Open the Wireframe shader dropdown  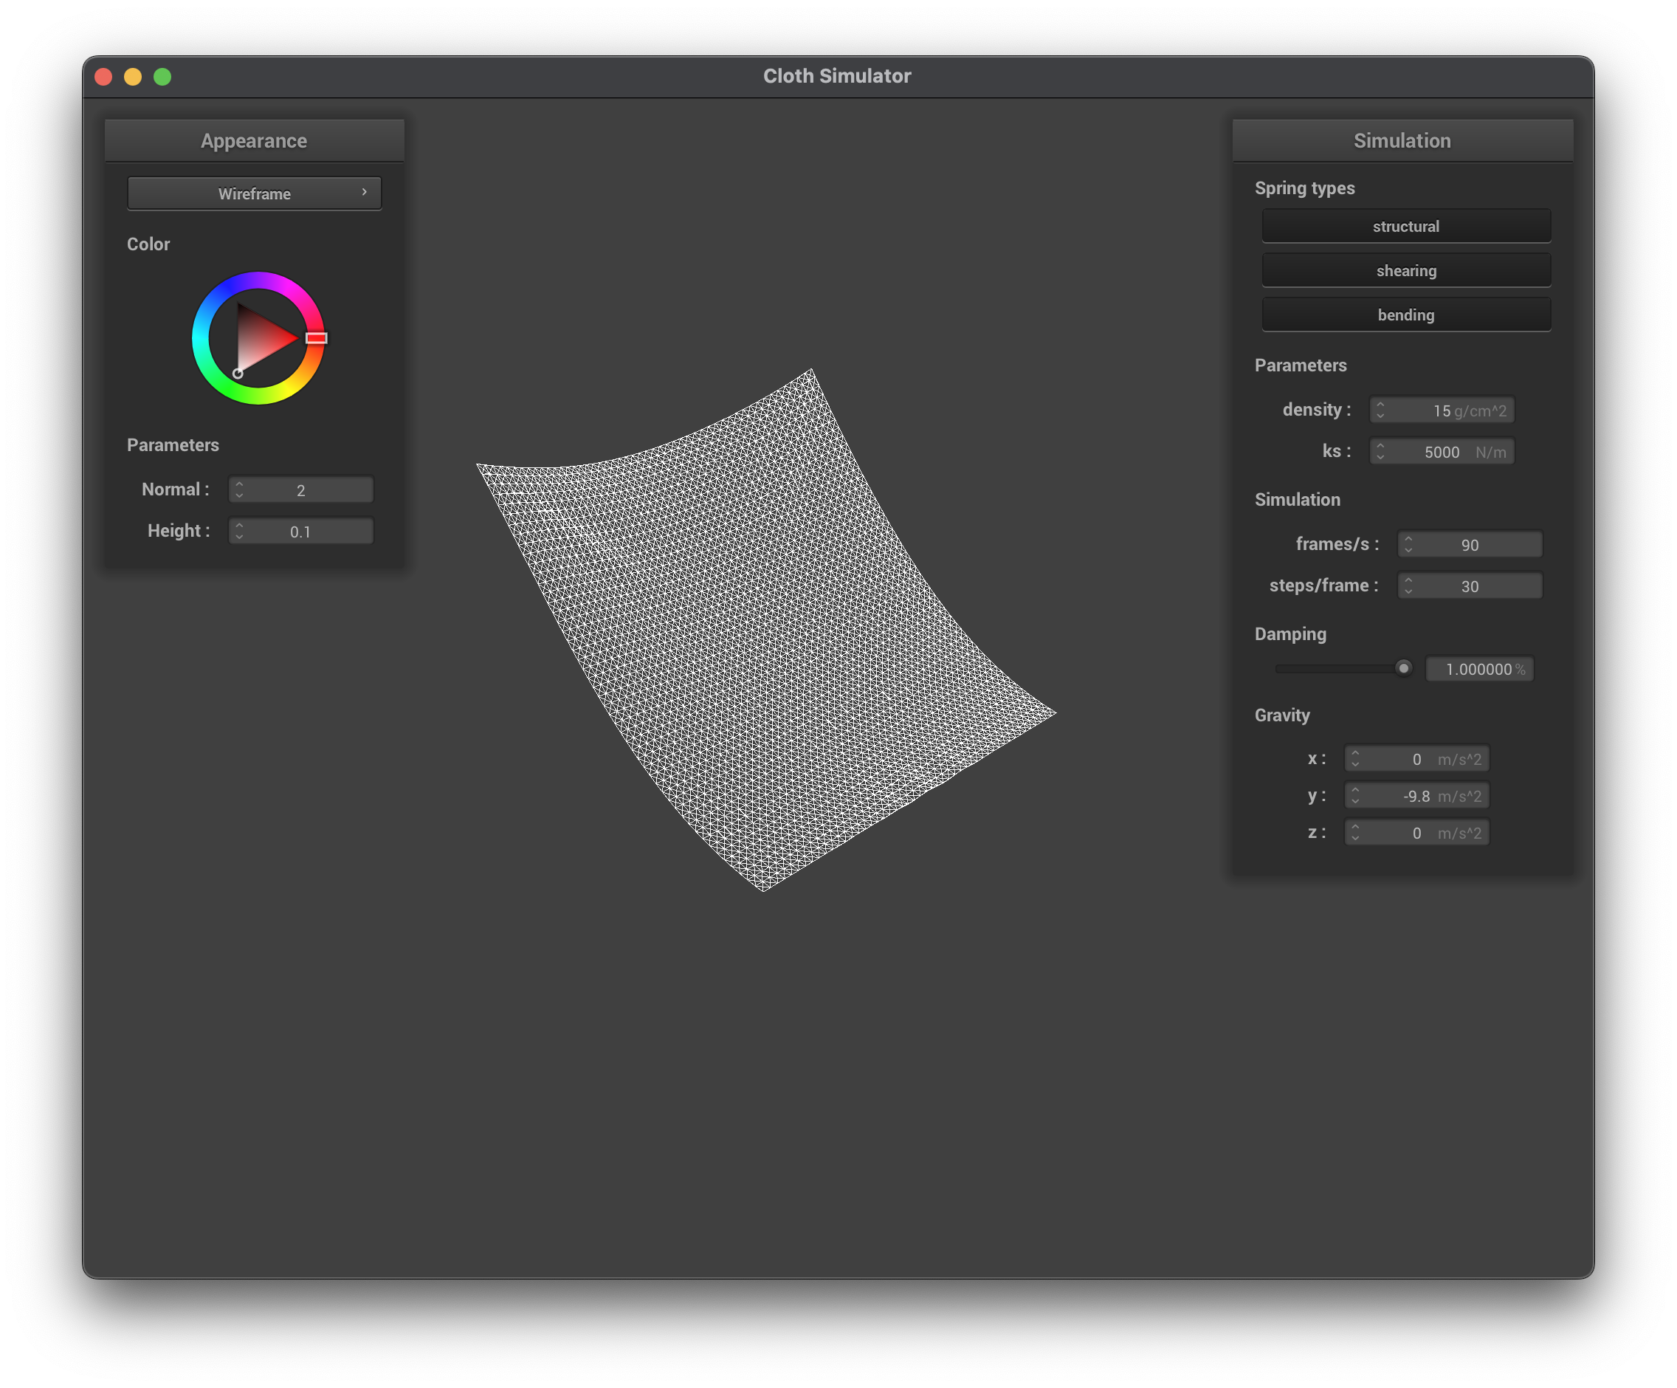pos(254,193)
